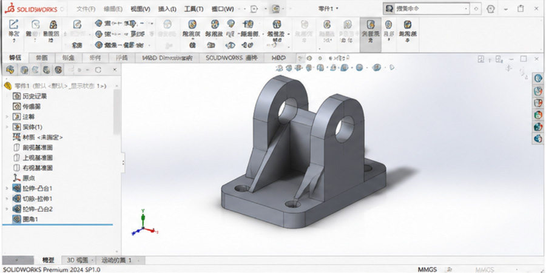Expand the 切除-拉伸1 node arrow
The height and width of the screenshot is (273, 546).
click(7, 199)
